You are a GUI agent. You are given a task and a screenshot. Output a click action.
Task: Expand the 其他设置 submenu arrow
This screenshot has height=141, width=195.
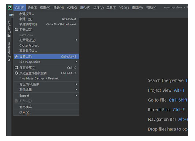76,89
